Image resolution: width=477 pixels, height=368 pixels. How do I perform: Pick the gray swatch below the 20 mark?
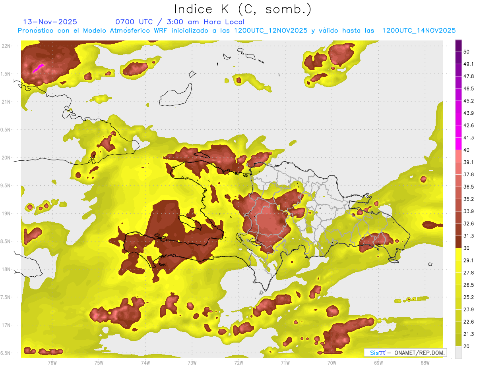pyautogui.click(x=458, y=353)
